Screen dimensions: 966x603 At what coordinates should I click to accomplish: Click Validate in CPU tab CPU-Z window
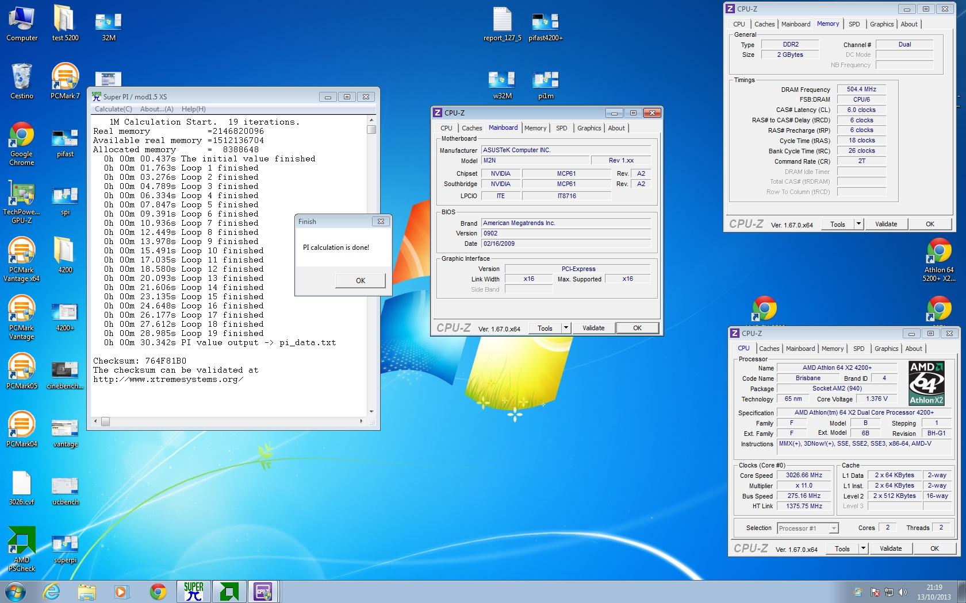point(891,548)
